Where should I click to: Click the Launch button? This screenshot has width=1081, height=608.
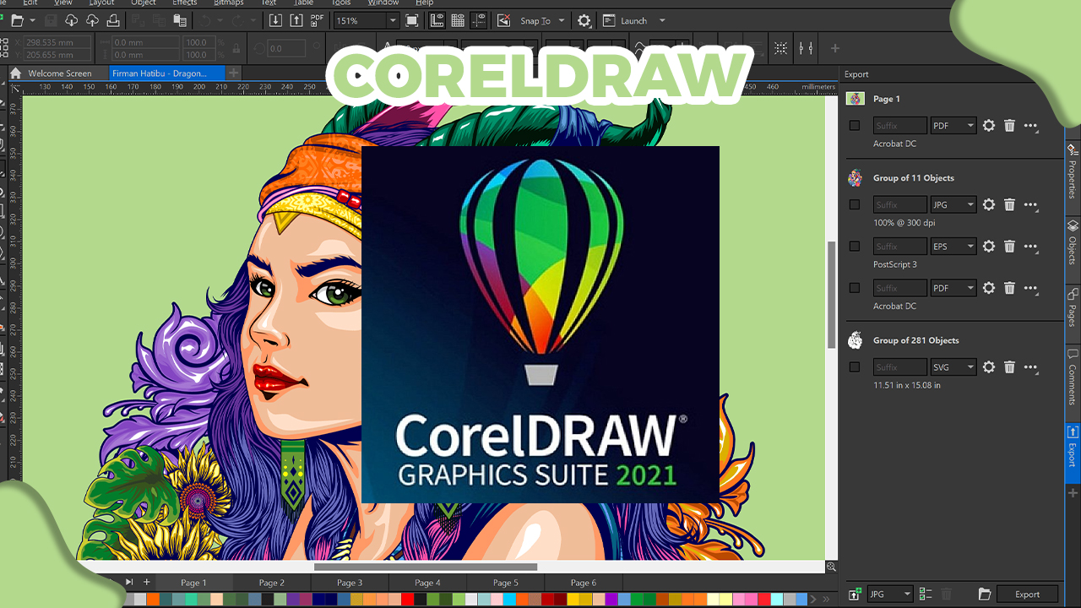point(633,20)
